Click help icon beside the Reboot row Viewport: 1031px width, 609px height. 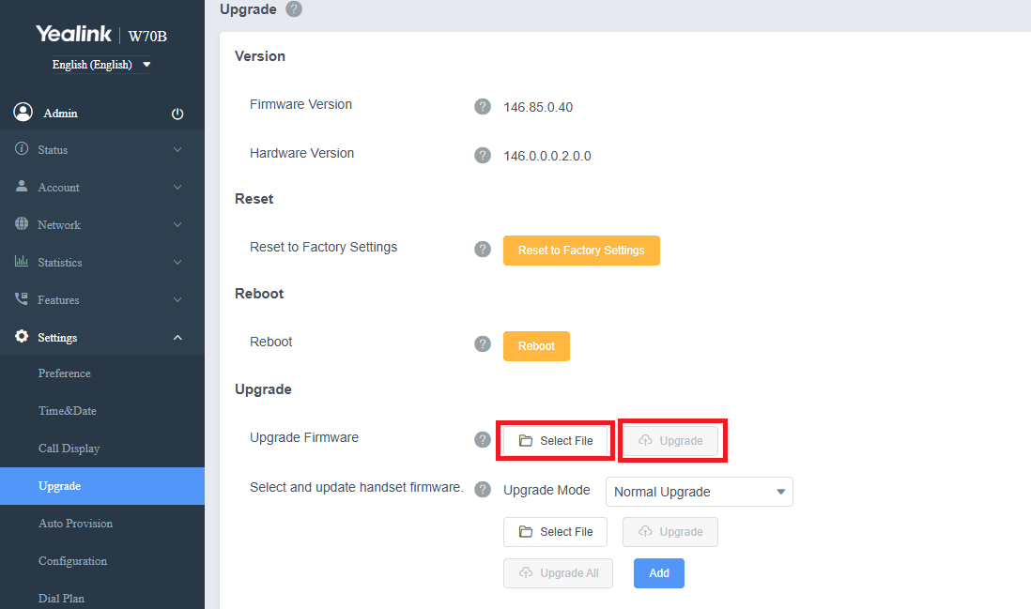483,343
